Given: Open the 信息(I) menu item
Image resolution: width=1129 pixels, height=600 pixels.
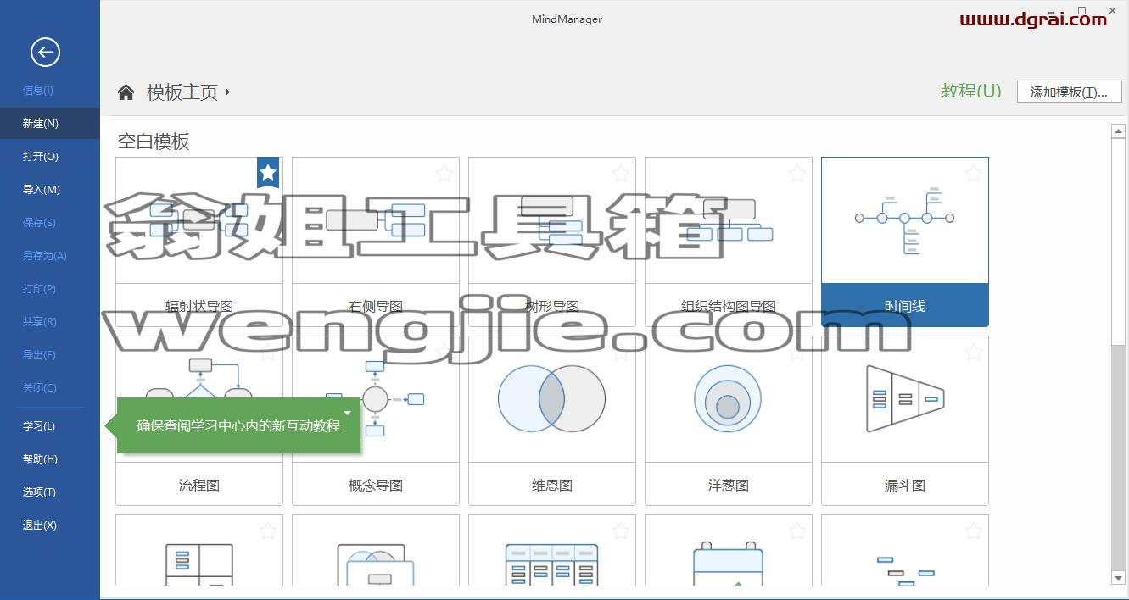Looking at the screenshot, I should pos(50,90).
